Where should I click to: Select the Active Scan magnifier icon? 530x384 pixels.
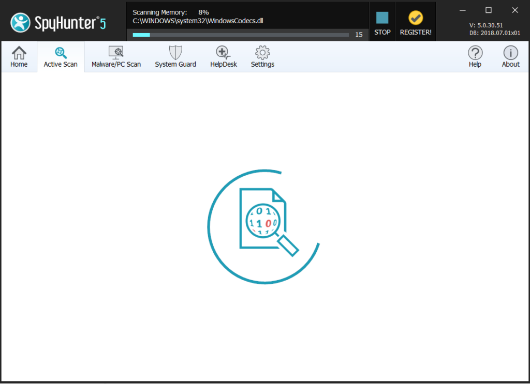pyautogui.click(x=61, y=53)
